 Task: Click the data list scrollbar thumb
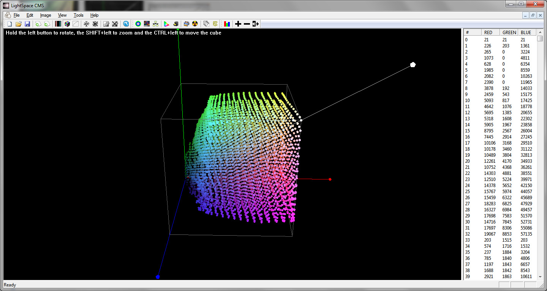tap(540, 38)
